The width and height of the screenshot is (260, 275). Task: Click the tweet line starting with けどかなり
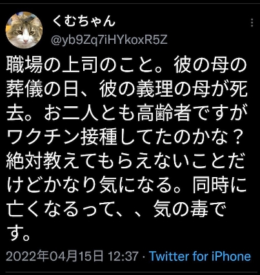(126, 186)
